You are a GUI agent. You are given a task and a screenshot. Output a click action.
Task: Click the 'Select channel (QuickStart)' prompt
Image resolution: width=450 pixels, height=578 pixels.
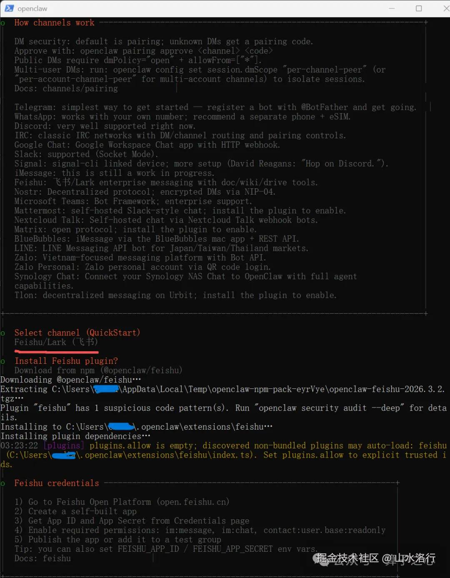click(77, 333)
